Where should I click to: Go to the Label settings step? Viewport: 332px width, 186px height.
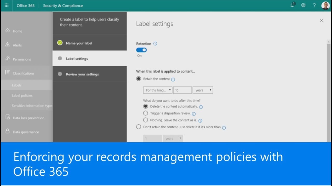(89, 58)
